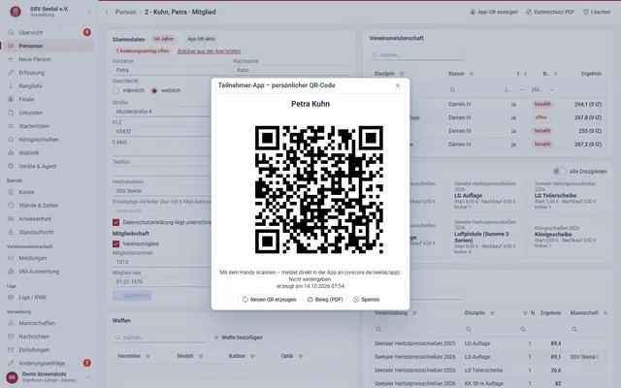Open link Anträge aus der App prüfen
Image resolution: width=621 pixels, height=388 pixels.
pyautogui.click(x=209, y=51)
